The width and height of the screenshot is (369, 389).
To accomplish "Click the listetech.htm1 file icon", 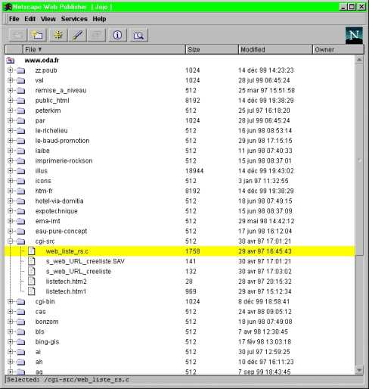I will 32,291.
